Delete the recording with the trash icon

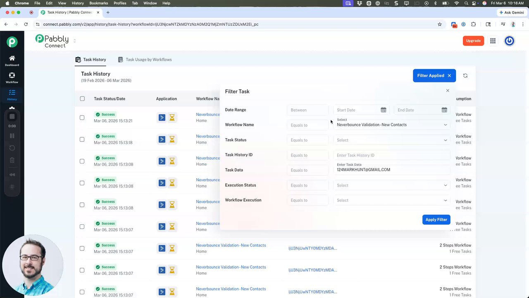pyautogui.click(x=12, y=160)
